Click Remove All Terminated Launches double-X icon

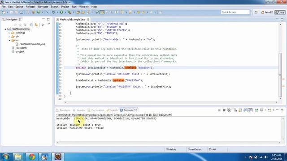[x=229, y=110]
